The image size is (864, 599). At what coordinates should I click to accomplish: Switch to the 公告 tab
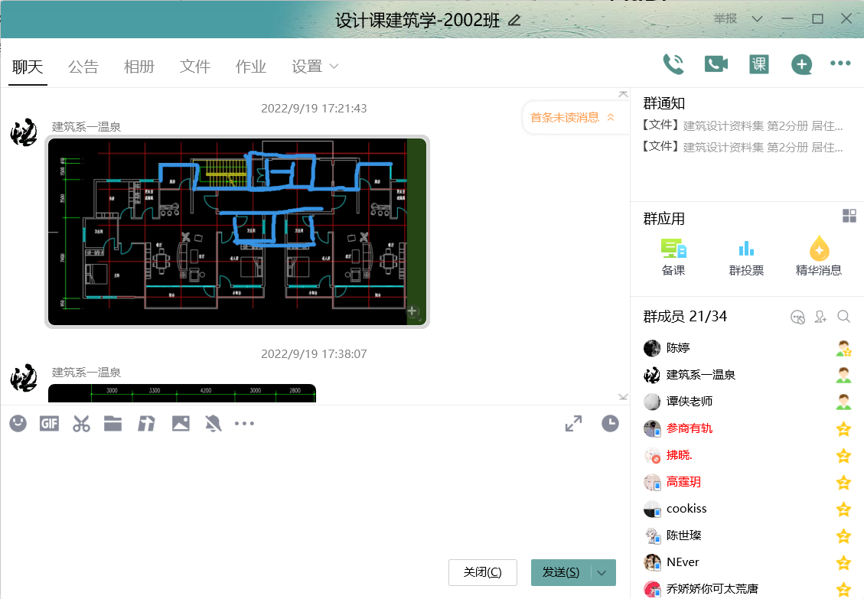coord(83,67)
